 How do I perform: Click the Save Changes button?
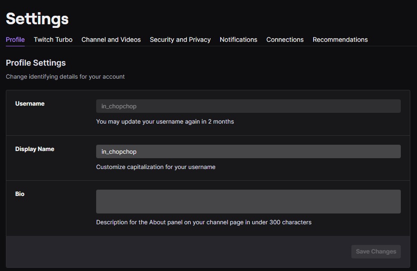(376, 251)
